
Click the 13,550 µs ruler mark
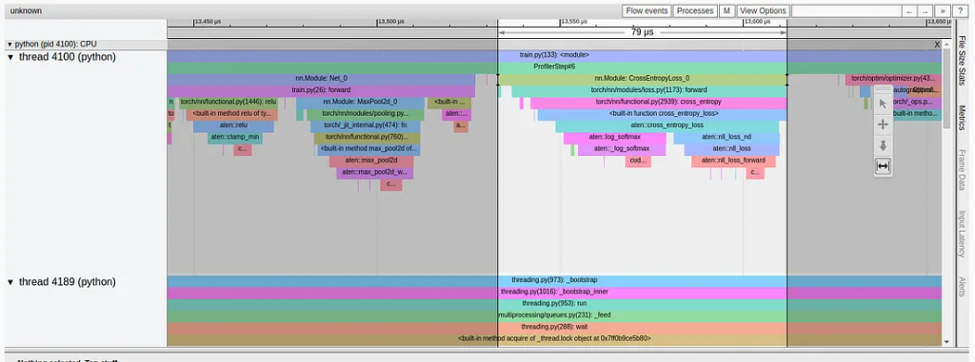tap(574, 21)
